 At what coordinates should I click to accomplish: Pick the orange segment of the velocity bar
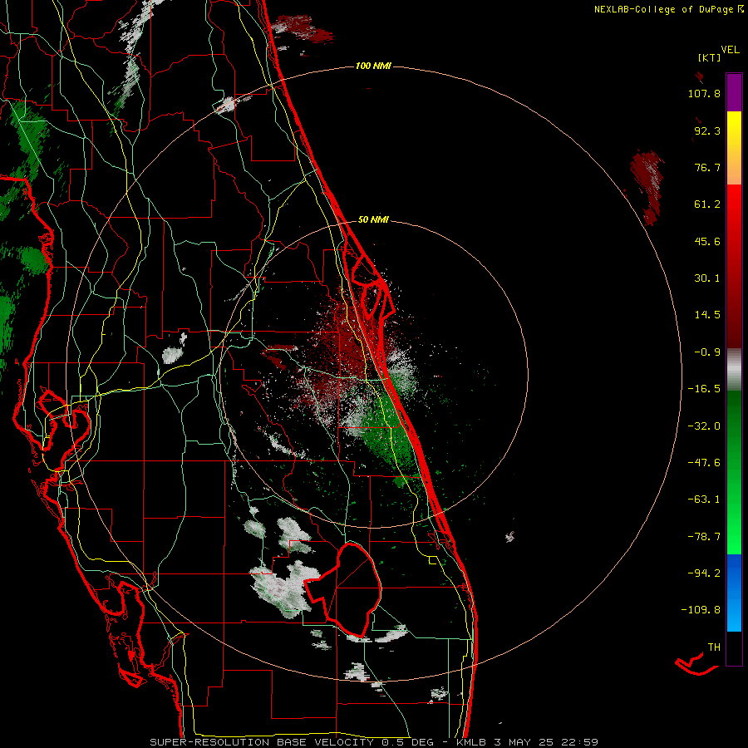(734, 166)
